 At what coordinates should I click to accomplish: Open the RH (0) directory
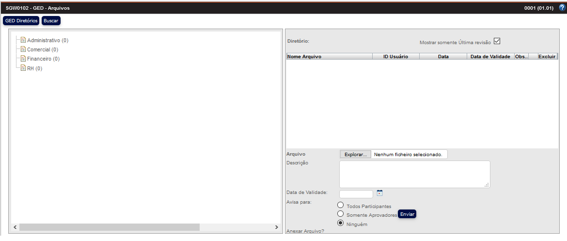point(34,68)
